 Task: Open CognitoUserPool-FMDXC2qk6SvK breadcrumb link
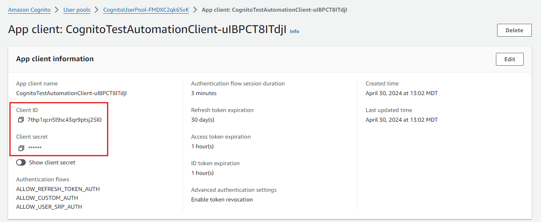[x=146, y=10]
